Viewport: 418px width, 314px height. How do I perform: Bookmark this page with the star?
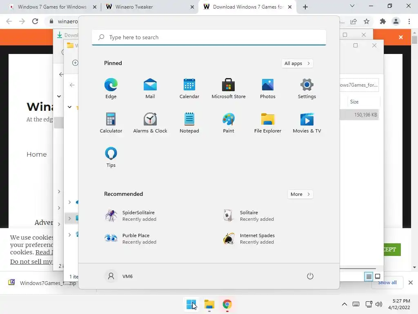point(367,21)
